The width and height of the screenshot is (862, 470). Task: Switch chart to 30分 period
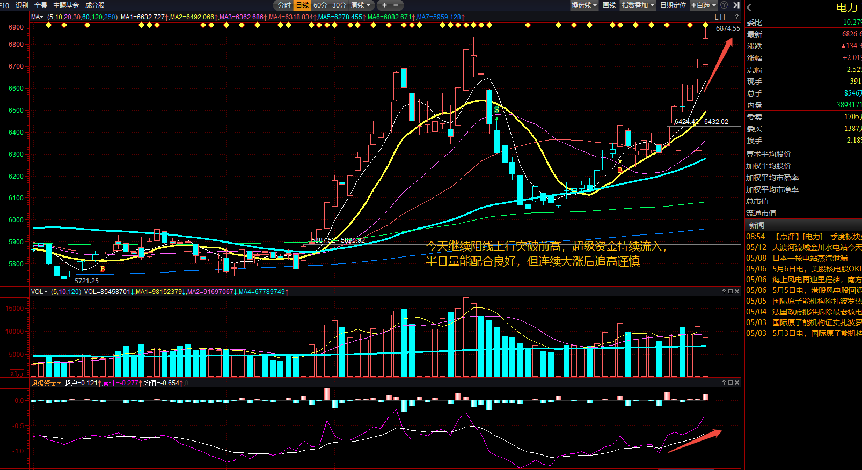[339, 5]
